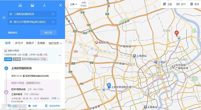
Task: Swap start and end locations arrows
Action: pos(4,18)
